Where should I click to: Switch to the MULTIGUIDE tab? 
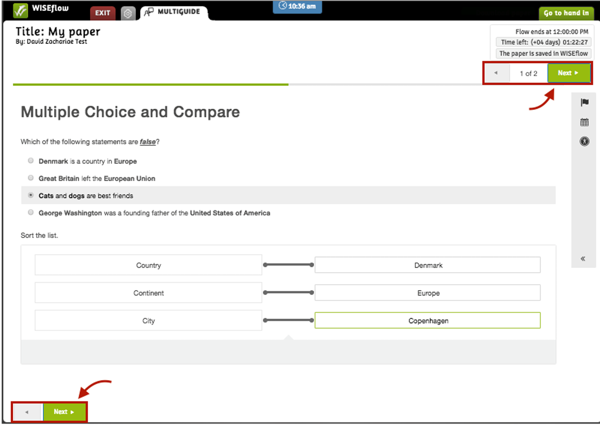(x=174, y=12)
